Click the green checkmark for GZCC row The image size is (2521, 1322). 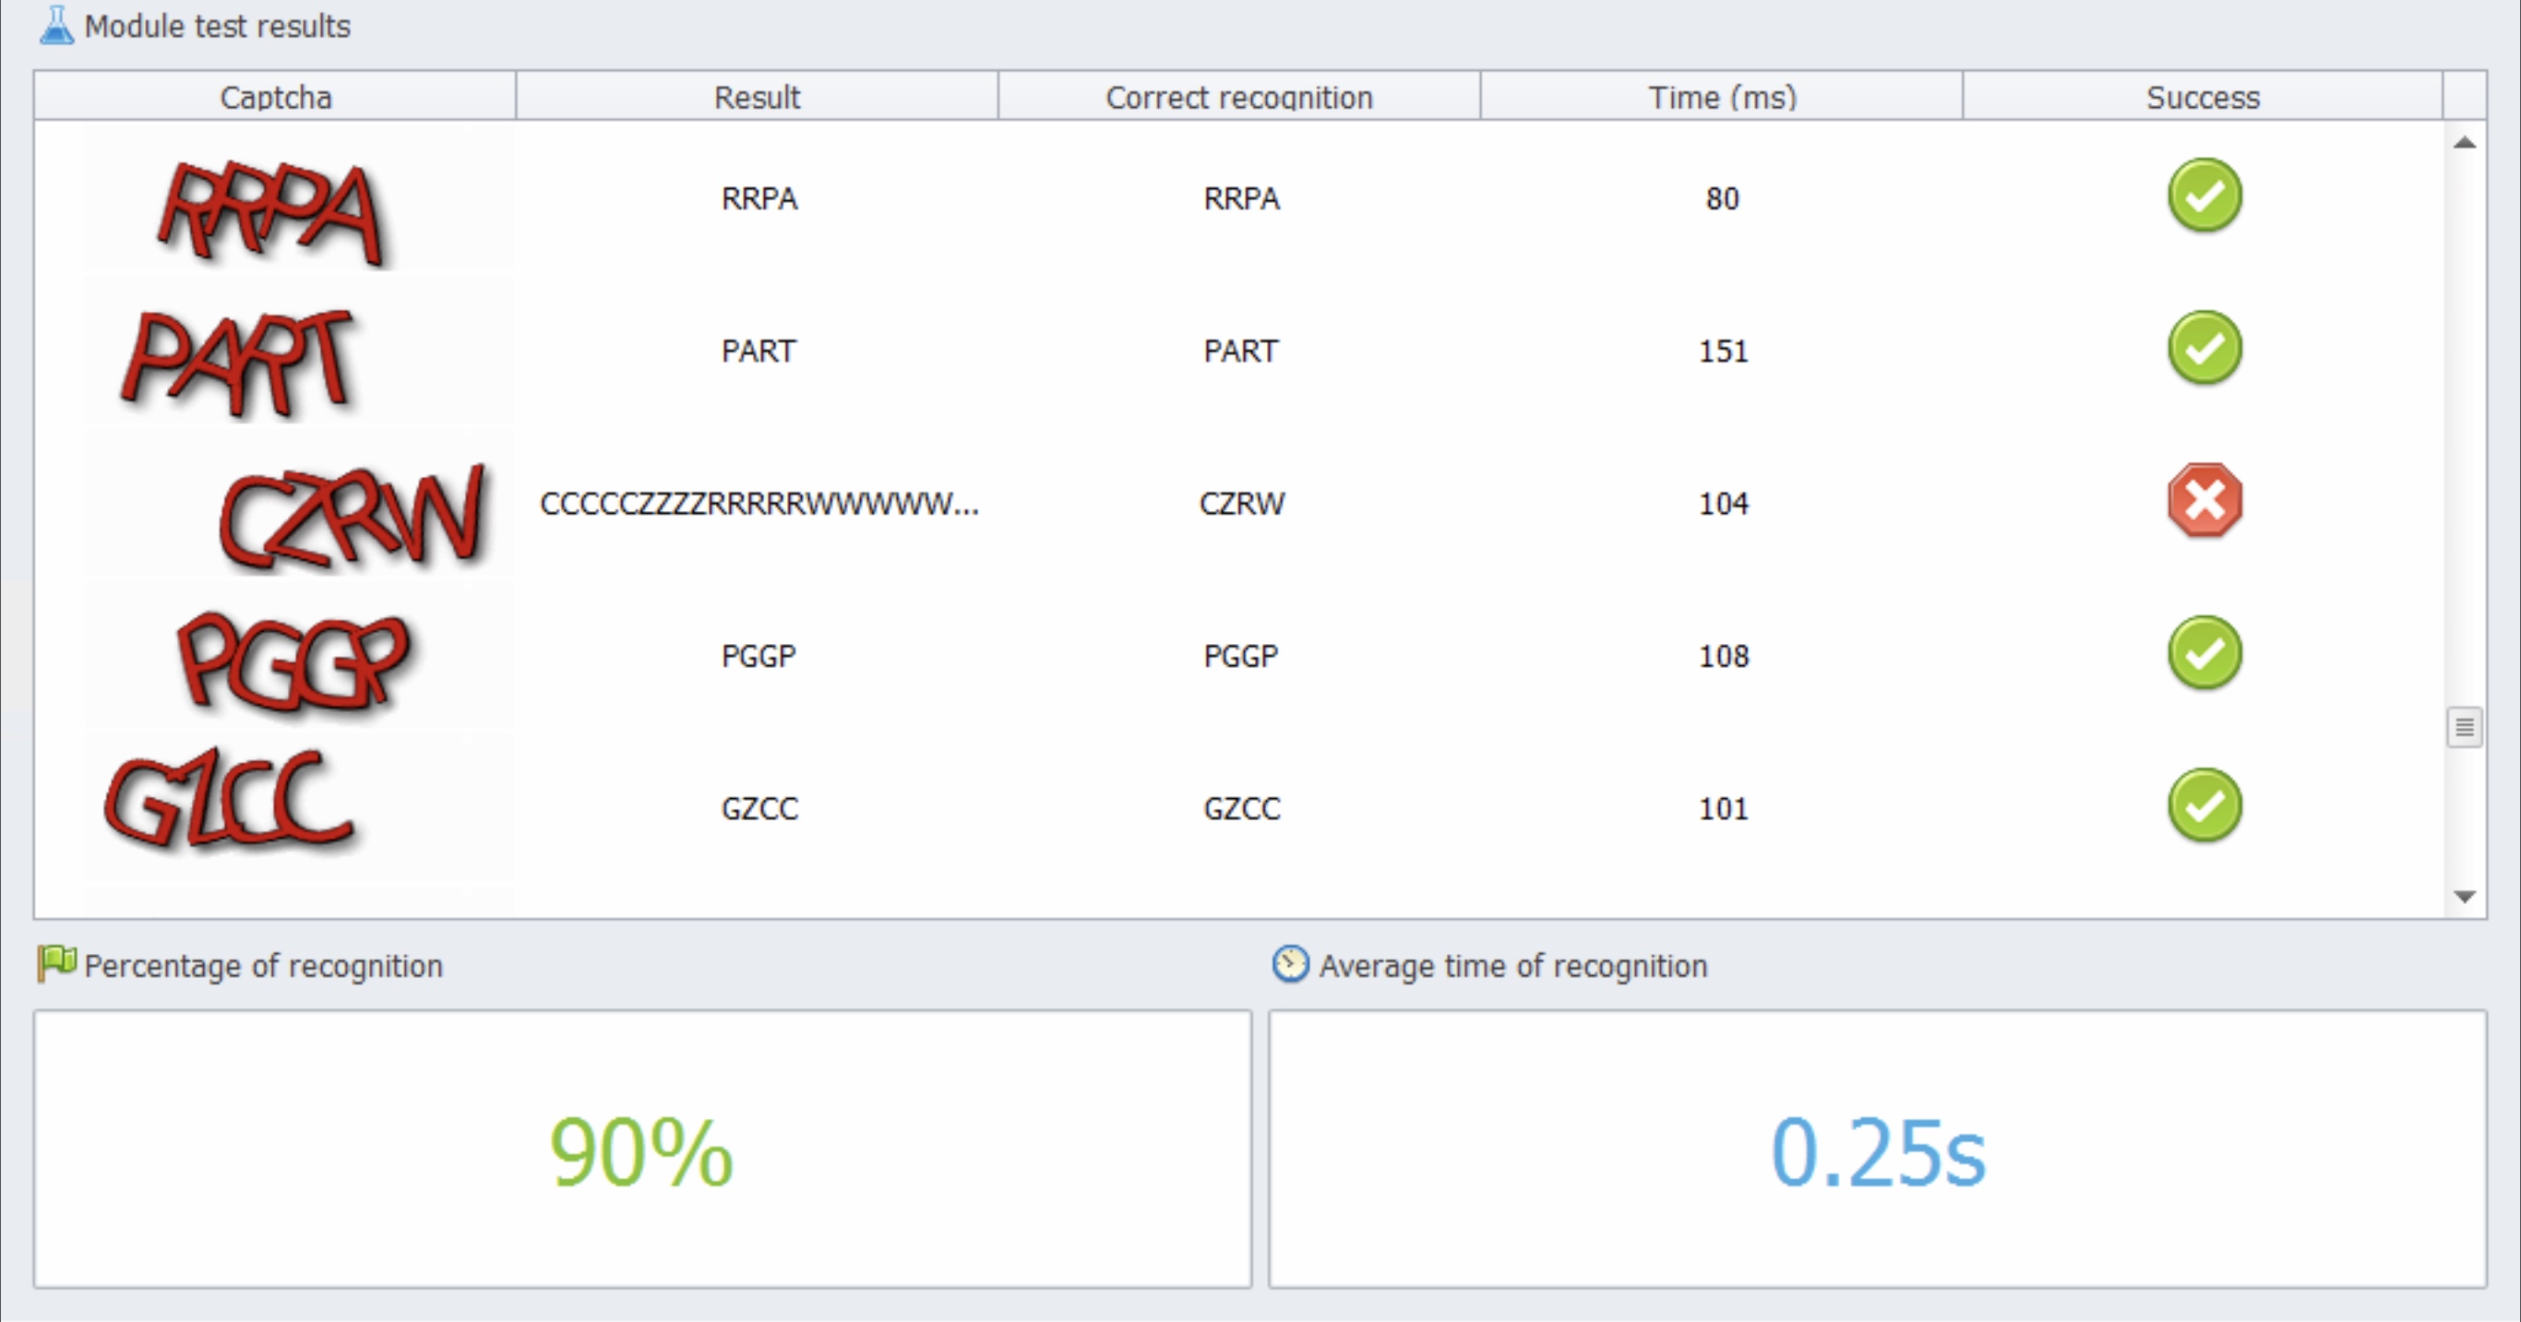tap(2204, 806)
